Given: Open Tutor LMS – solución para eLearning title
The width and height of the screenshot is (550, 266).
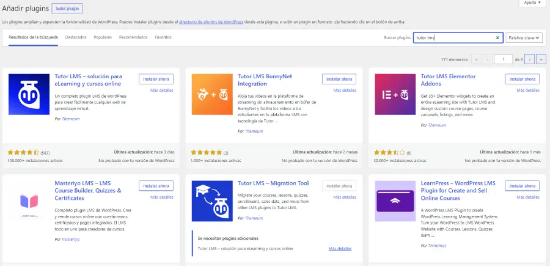Looking at the screenshot, I should tap(89, 80).
